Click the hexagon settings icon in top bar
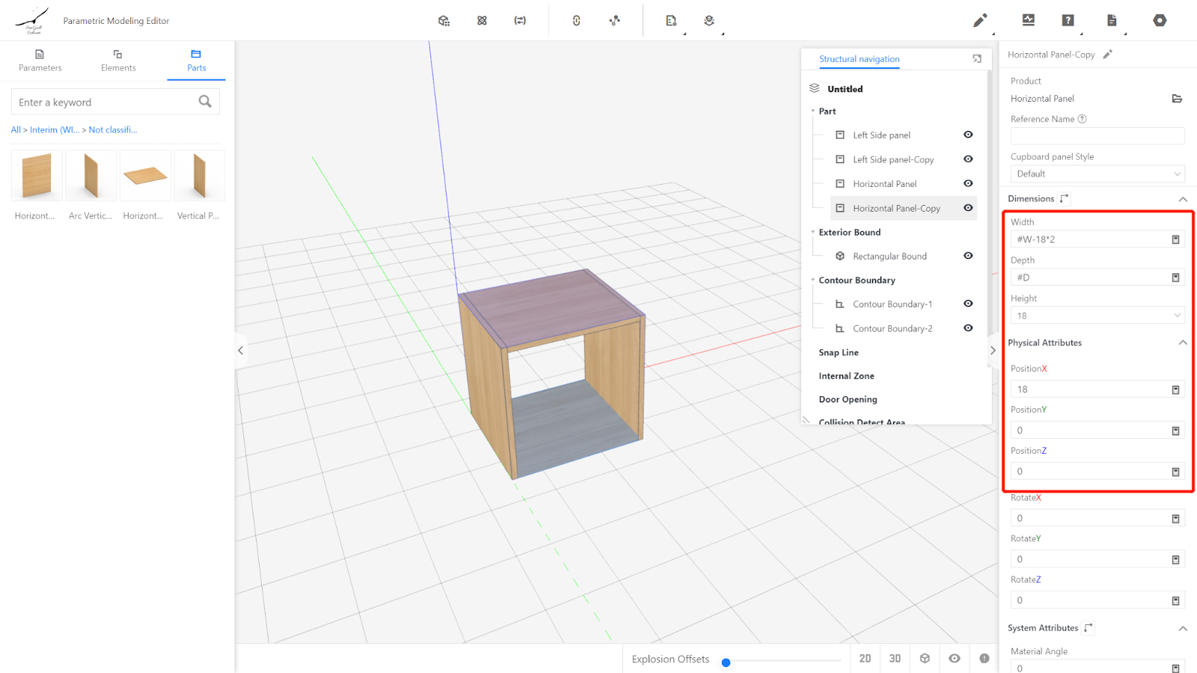Screen dimensions: 1197x673 click(1159, 20)
